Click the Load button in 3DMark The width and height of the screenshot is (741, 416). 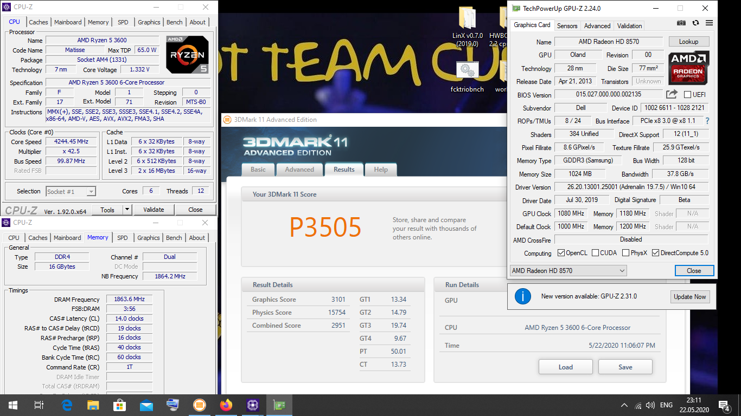(x=566, y=367)
